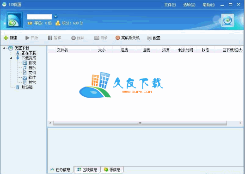The height and width of the screenshot is (174, 245).
Task: Click the 暂停 pause icon
Action: tap(50, 37)
